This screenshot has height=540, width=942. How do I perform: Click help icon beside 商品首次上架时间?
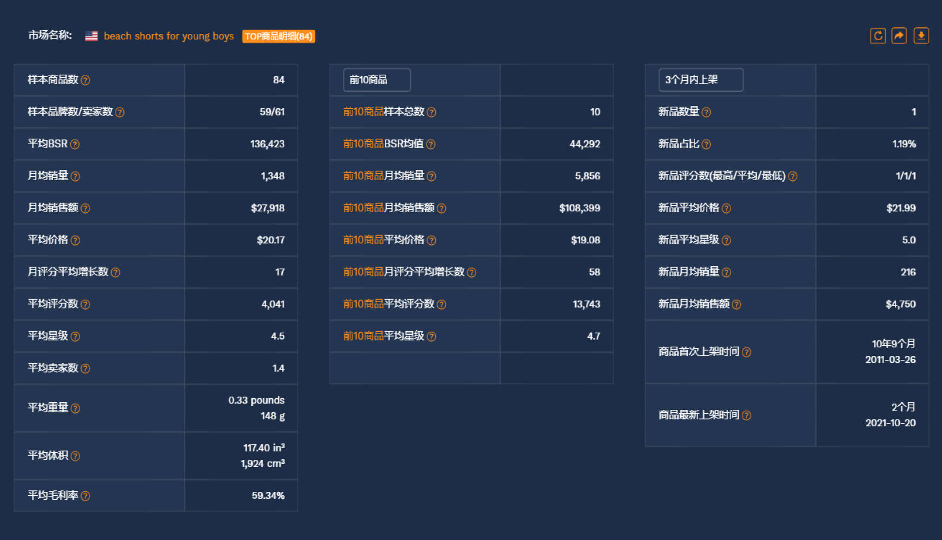coord(747,352)
